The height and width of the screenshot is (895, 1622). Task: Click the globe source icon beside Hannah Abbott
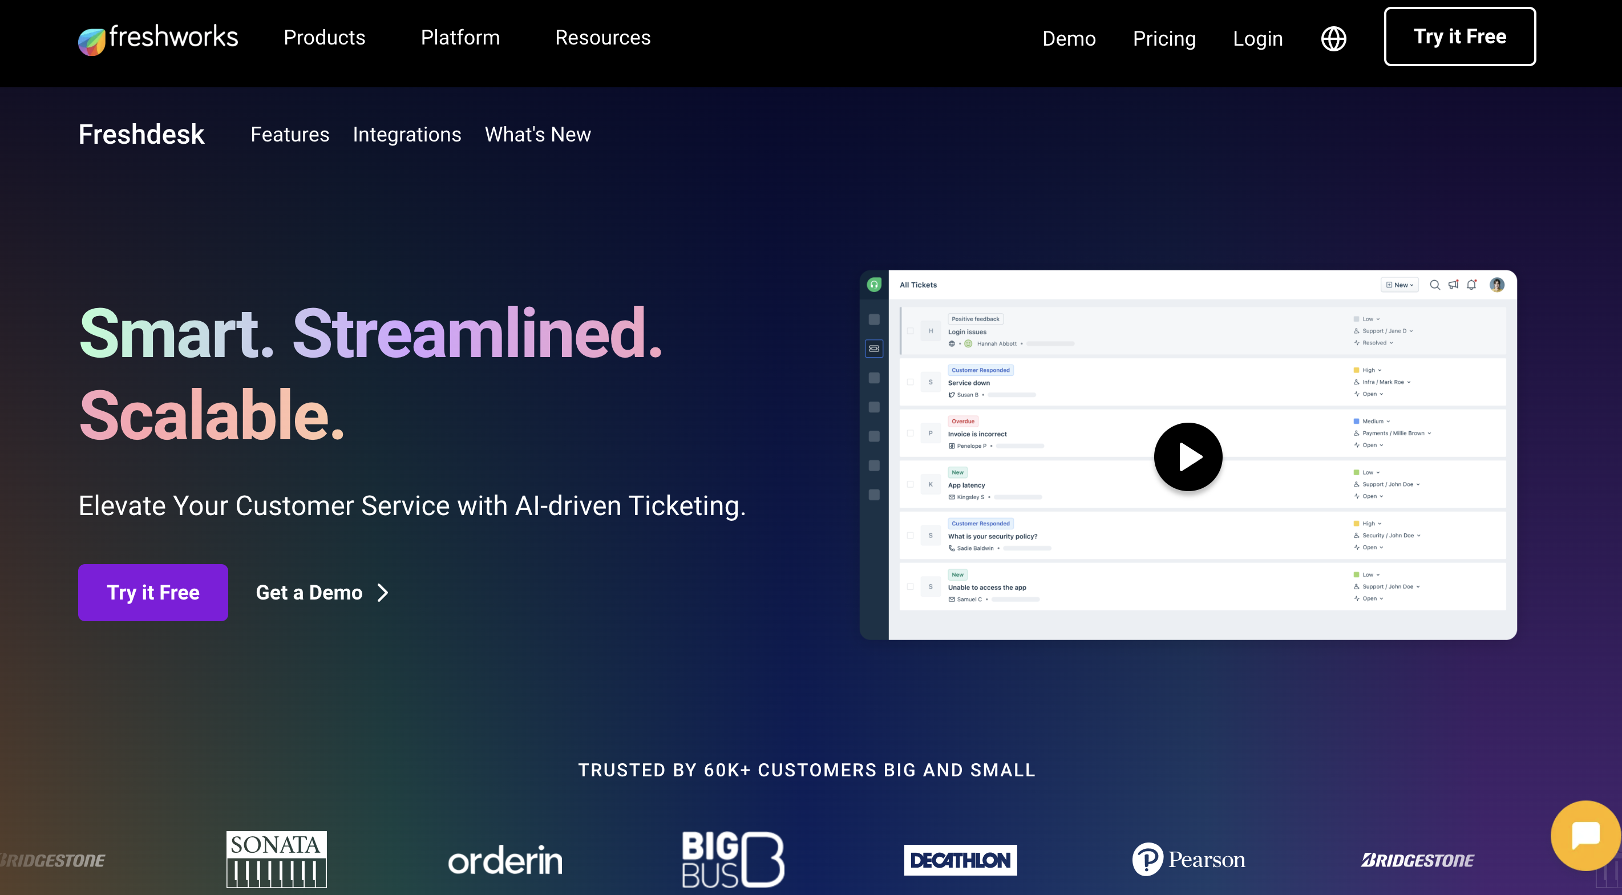coord(952,343)
